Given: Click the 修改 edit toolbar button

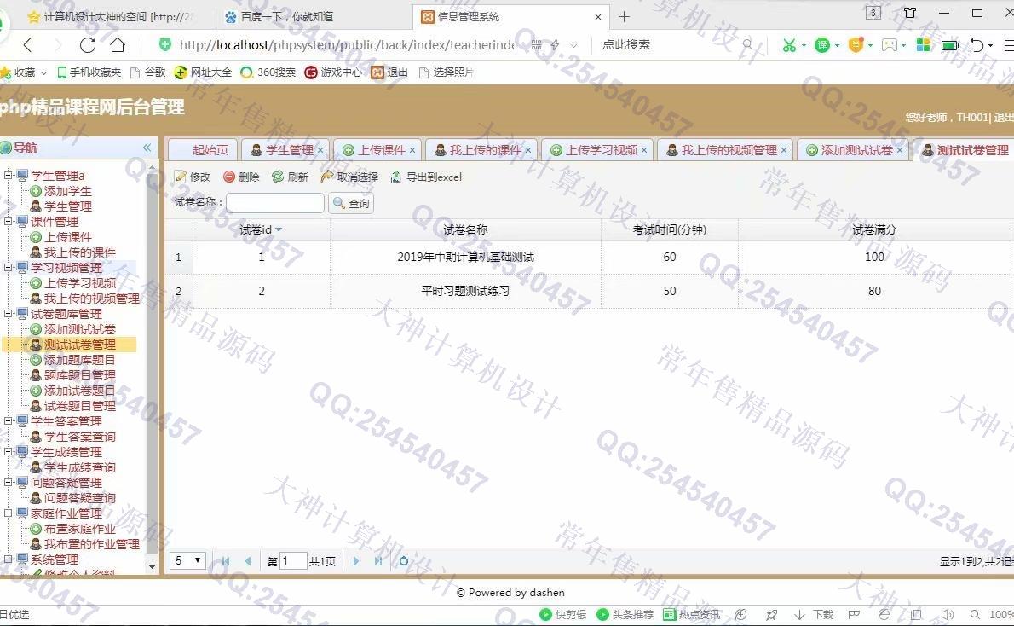Looking at the screenshot, I should [193, 177].
